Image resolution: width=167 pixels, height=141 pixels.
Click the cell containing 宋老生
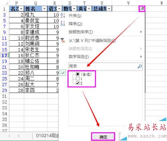tap(36, 50)
